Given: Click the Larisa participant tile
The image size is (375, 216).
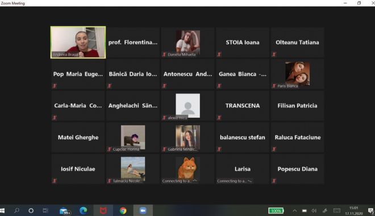Looking at the screenshot, I should tap(243, 169).
